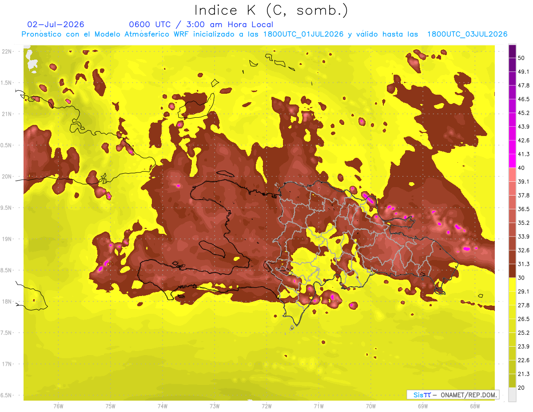
Task: Click the longitude label '69W'
Action: (423, 406)
